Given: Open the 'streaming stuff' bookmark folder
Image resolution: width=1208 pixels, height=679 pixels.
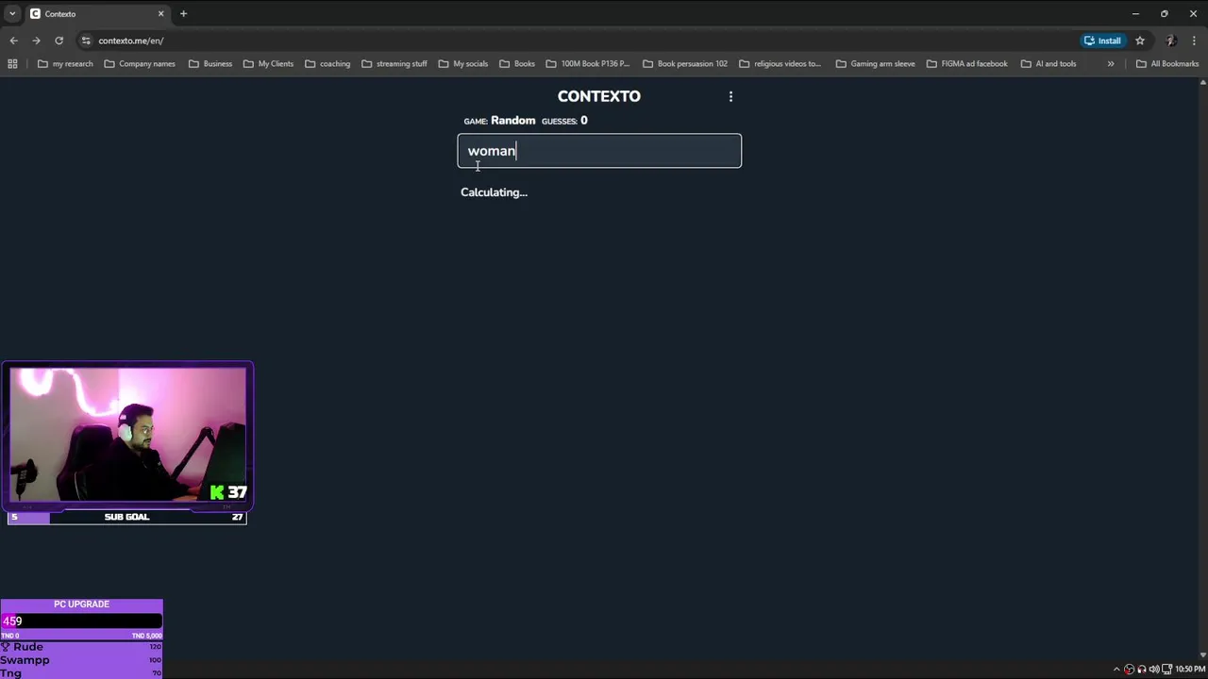Looking at the screenshot, I should tap(394, 63).
